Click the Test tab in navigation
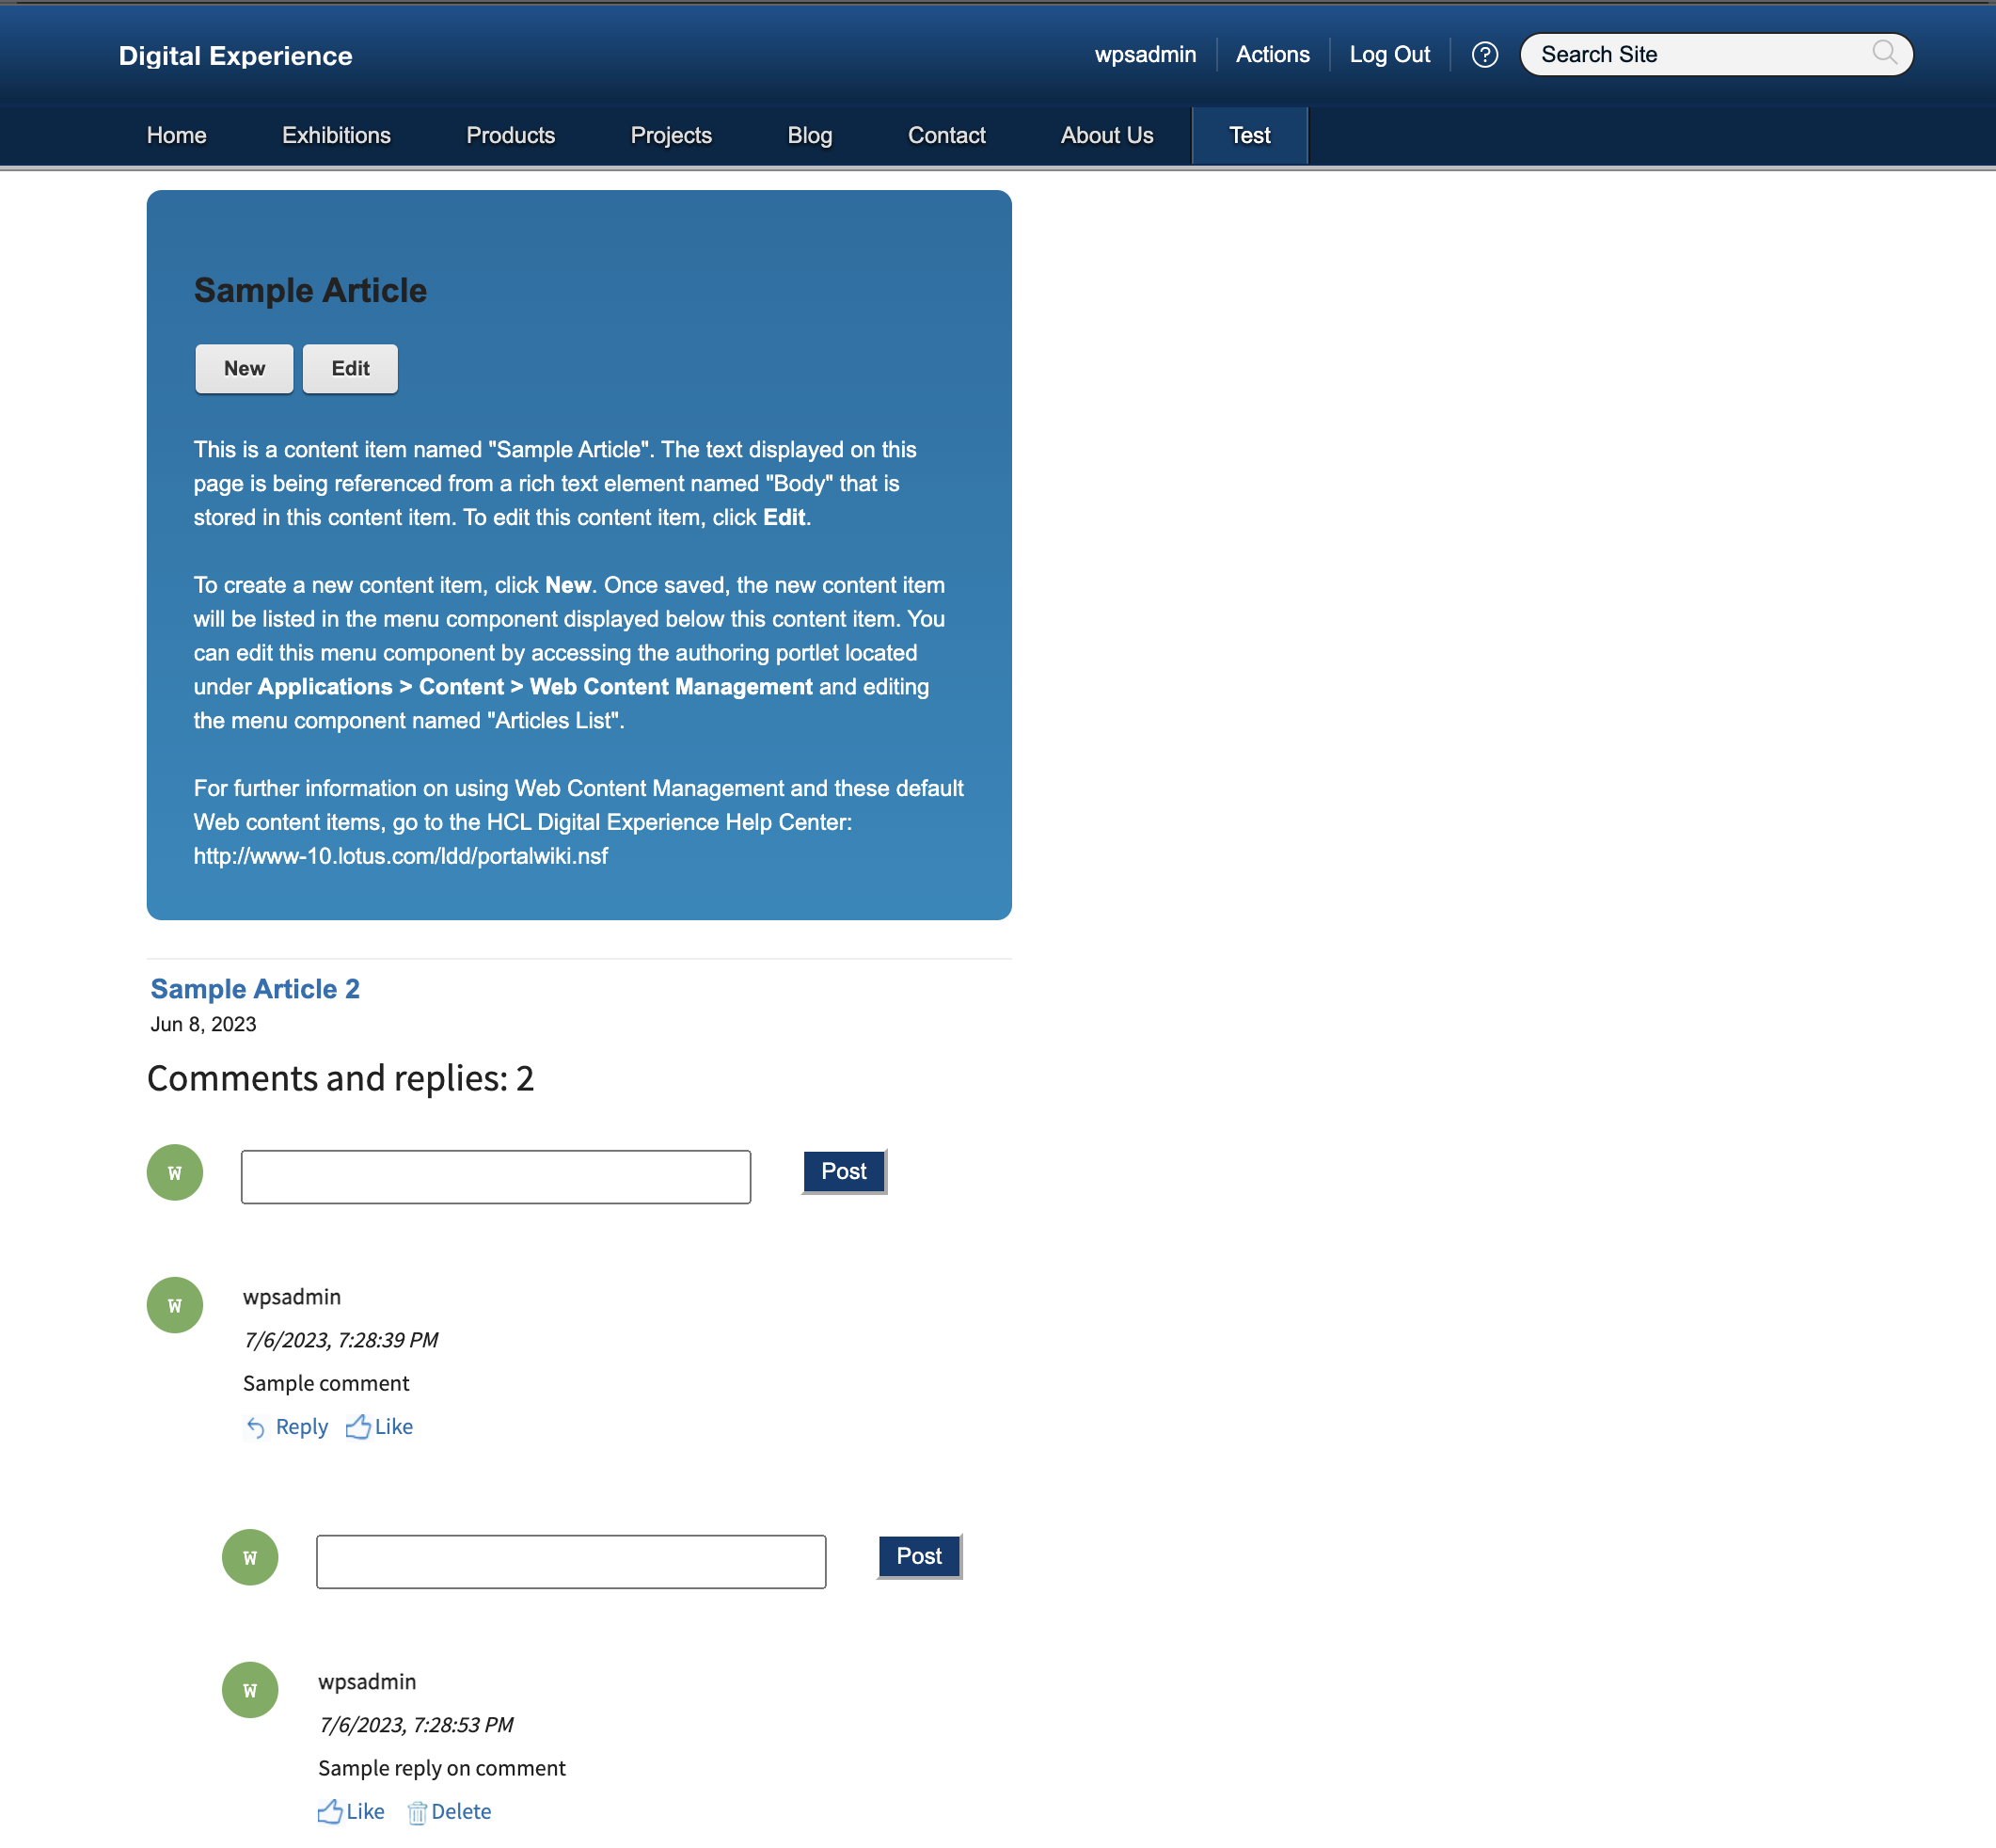This screenshot has height=1848, width=1996. pyautogui.click(x=1248, y=135)
